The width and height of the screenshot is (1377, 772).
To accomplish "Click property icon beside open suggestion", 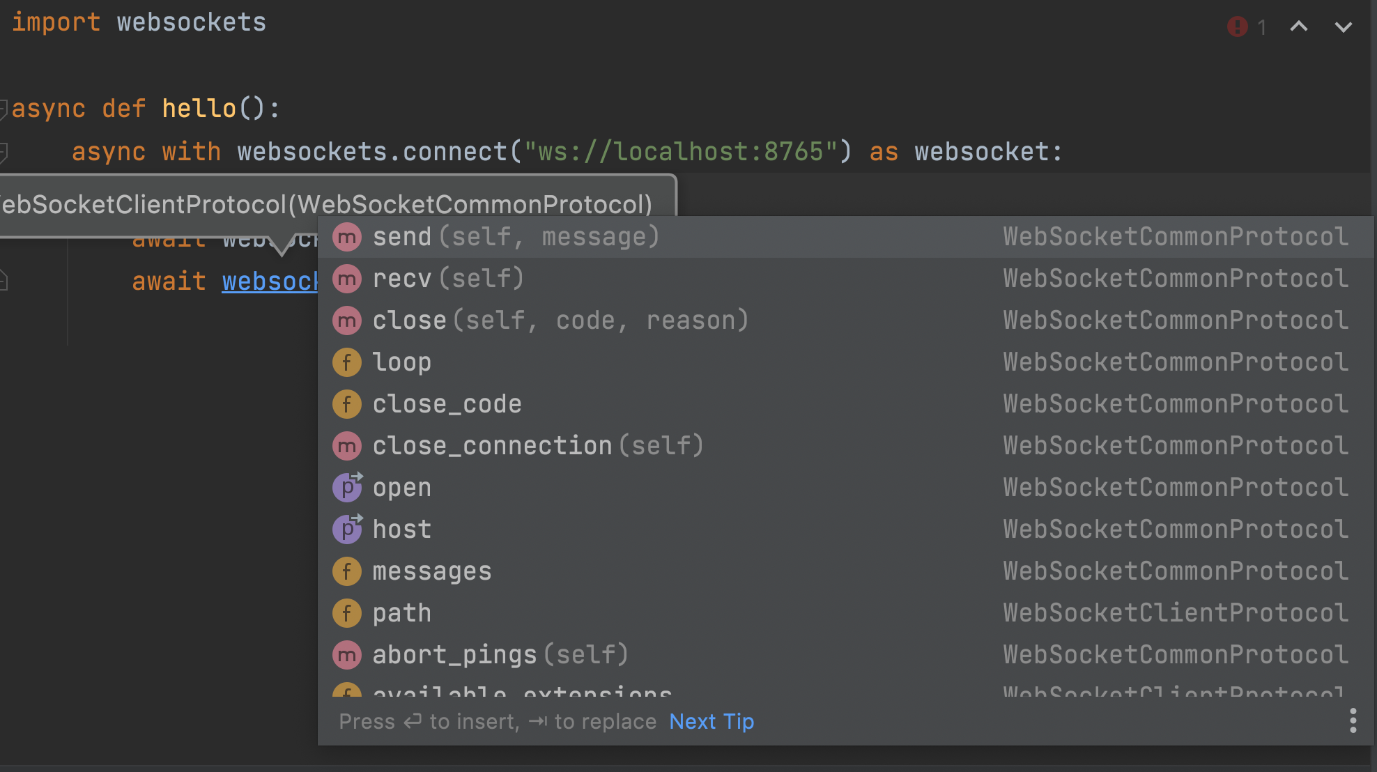I will coord(346,487).
